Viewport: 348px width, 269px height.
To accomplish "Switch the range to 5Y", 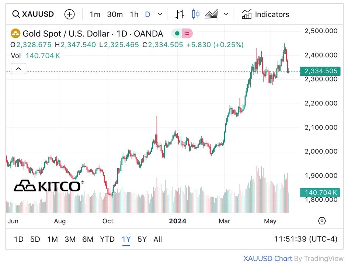I will click(142, 239).
